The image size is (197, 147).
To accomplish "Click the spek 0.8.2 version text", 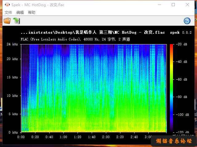I will point(181,32).
